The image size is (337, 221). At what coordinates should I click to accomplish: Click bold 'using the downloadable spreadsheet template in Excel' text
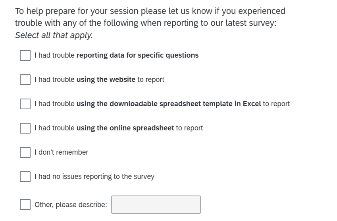168,104
